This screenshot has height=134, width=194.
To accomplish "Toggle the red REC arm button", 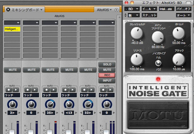I will (107, 75).
